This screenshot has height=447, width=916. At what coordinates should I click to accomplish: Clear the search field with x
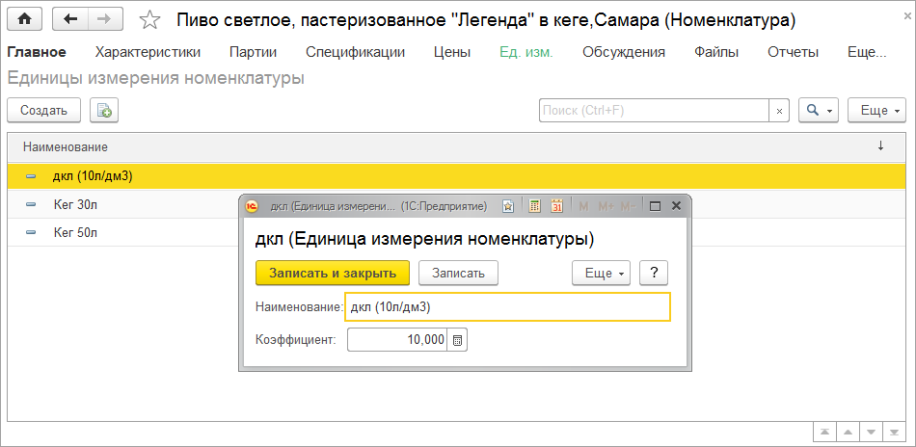[x=779, y=111]
